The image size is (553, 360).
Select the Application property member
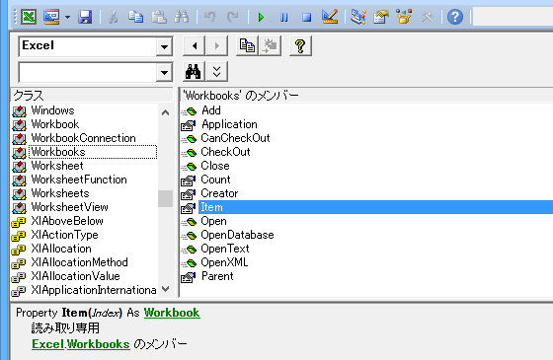229,124
